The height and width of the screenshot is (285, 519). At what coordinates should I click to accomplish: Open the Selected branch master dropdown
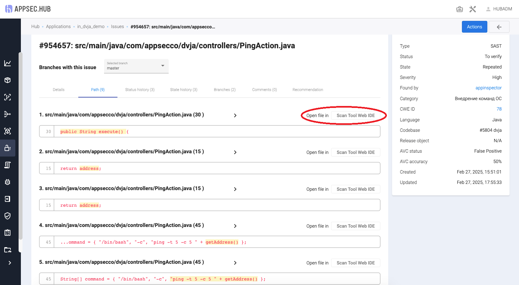point(136,66)
